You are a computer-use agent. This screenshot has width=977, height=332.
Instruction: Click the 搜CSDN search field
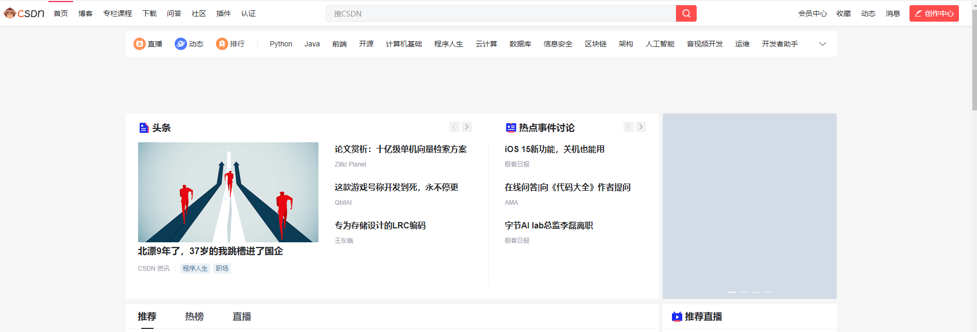click(501, 13)
